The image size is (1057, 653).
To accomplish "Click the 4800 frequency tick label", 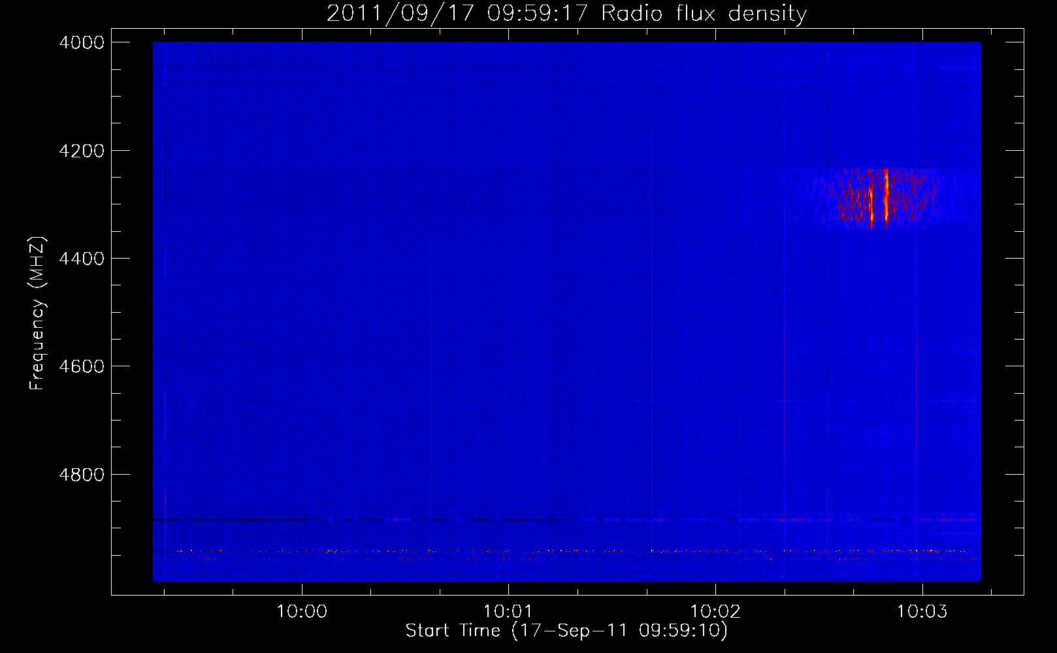I will pos(82,475).
